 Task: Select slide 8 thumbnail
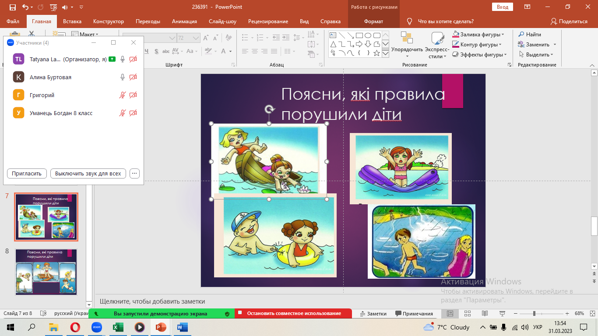(46, 271)
